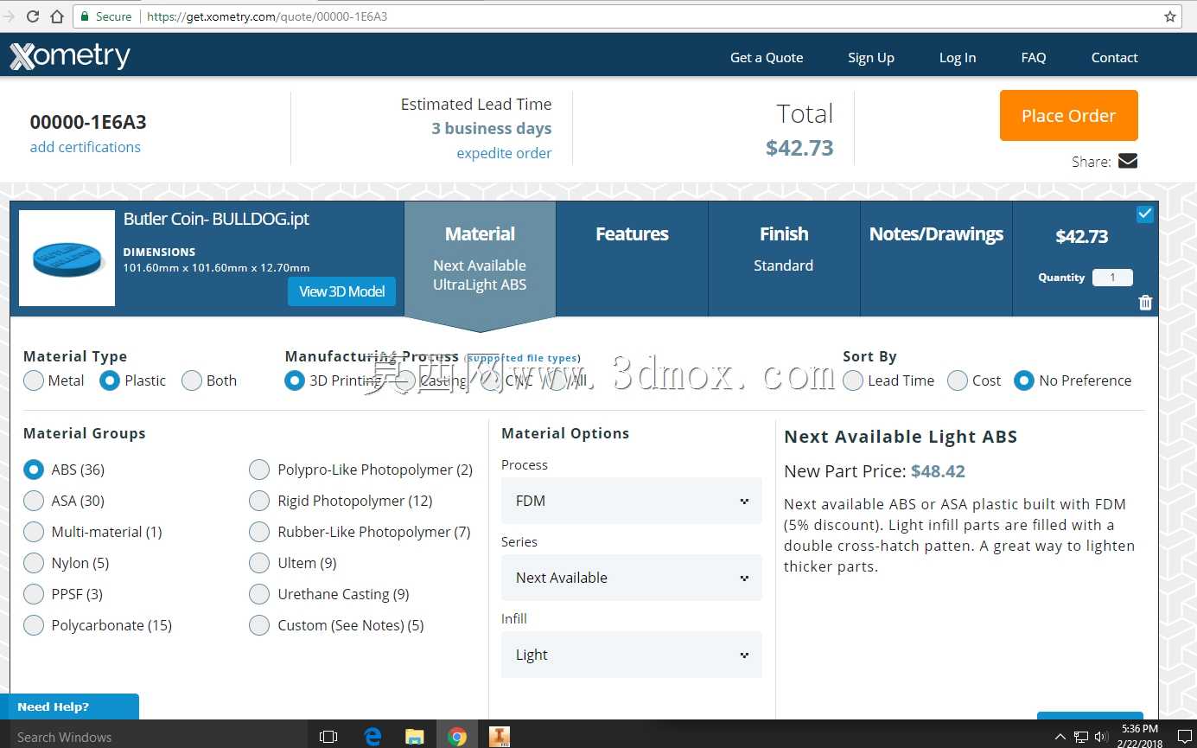Screen dimensions: 1197x748
Task: Select the Ultem (9) material group
Action: [259, 563]
